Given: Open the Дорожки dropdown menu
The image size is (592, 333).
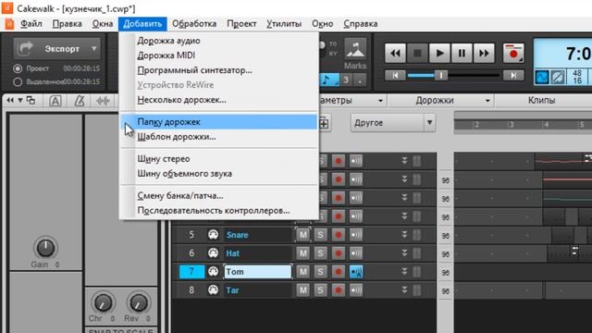Looking at the screenshot, I should pyautogui.click(x=440, y=101).
